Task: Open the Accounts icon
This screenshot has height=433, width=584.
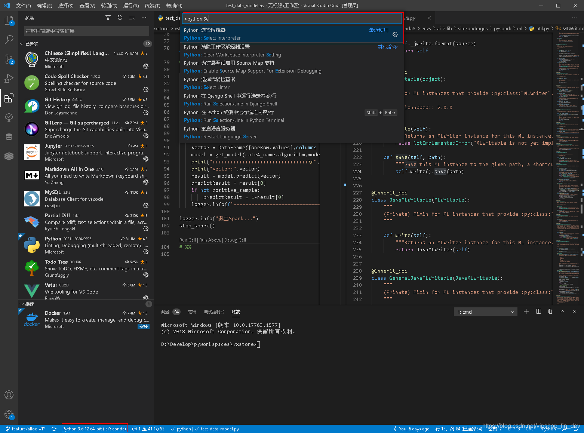Action: click(x=9, y=395)
